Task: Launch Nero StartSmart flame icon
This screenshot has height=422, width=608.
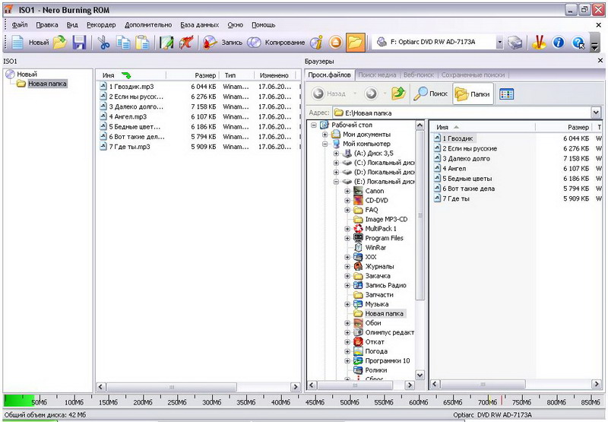Action: pos(539,43)
